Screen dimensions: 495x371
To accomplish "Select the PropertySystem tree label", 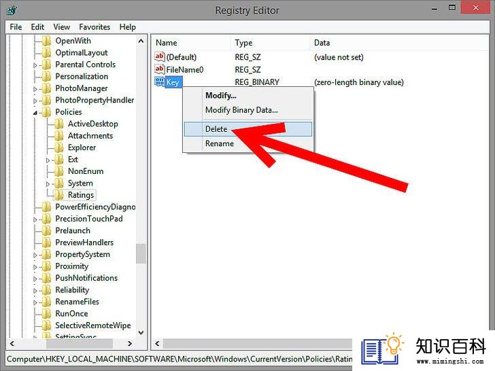I will click(83, 254).
